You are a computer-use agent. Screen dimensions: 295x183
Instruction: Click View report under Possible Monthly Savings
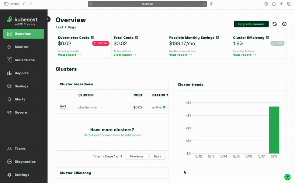pos(180,55)
